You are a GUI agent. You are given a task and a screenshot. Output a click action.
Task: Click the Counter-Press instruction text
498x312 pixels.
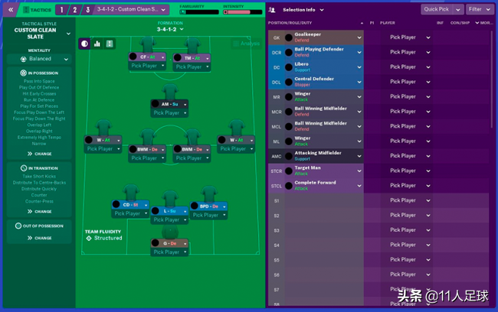click(39, 201)
